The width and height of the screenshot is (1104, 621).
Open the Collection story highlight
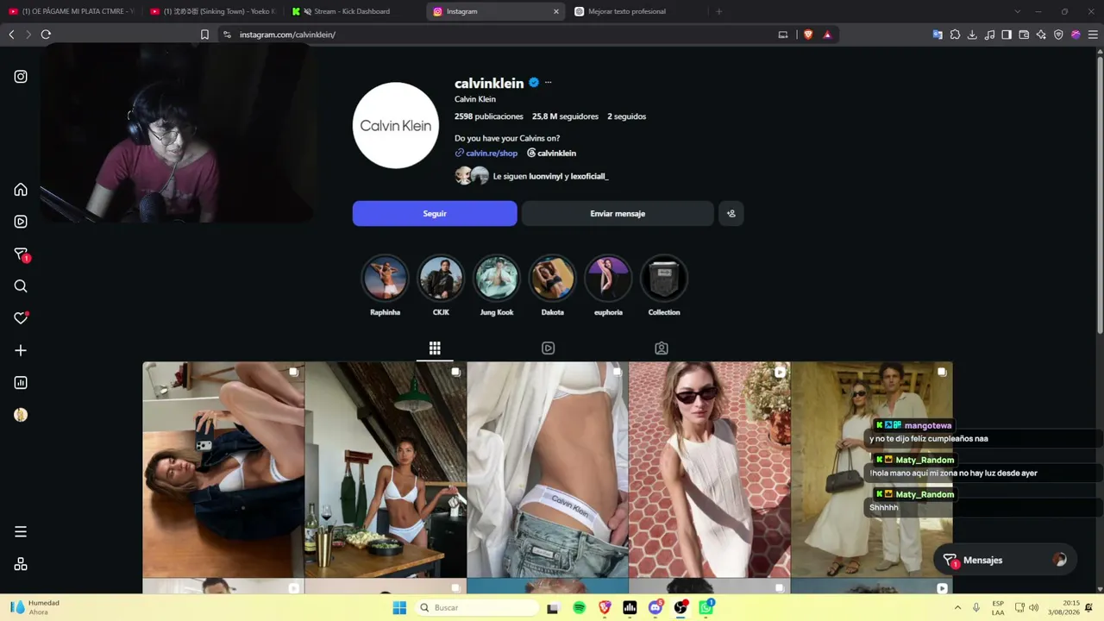tap(664, 279)
